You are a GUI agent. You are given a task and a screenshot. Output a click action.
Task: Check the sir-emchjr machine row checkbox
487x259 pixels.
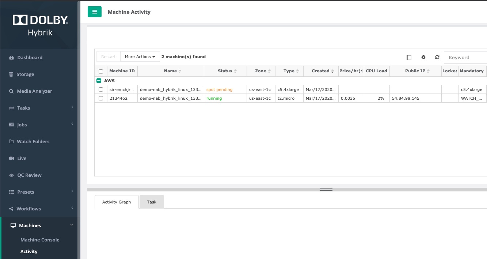[101, 89]
